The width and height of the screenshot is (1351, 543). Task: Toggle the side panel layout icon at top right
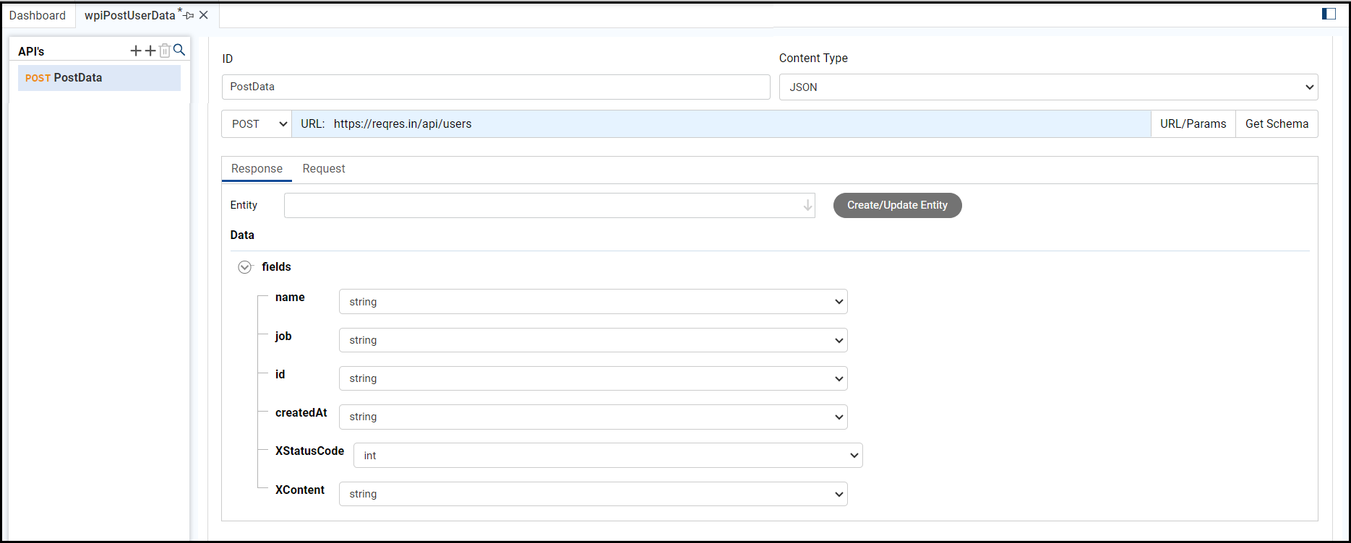coord(1329,14)
